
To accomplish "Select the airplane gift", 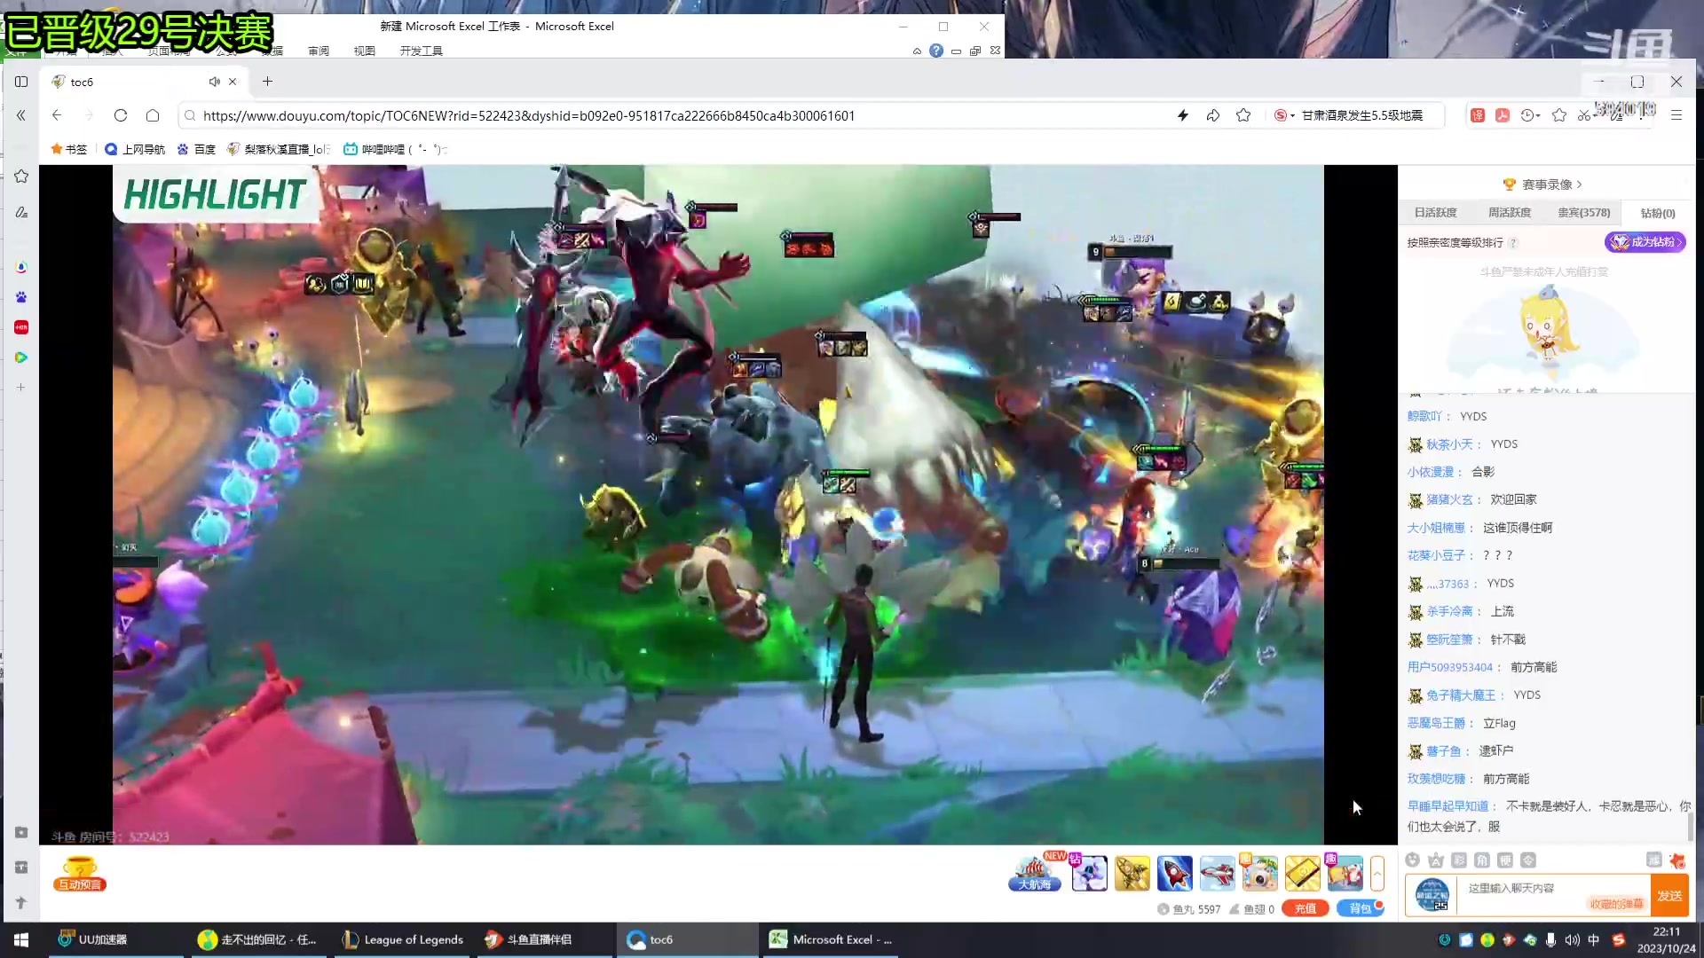I will 1217,873.
